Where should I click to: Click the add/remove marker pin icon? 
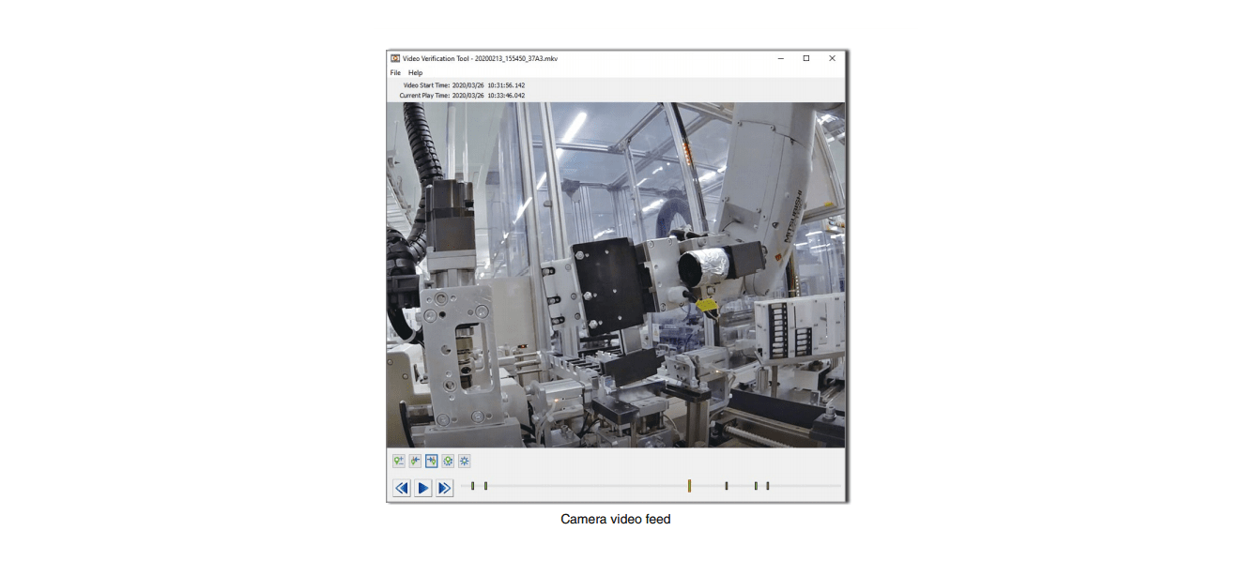pyautogui.click(x=399, y=461)
